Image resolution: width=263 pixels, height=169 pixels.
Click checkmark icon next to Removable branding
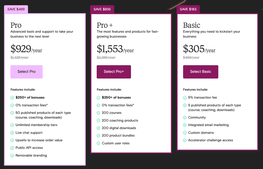[12, 156]
